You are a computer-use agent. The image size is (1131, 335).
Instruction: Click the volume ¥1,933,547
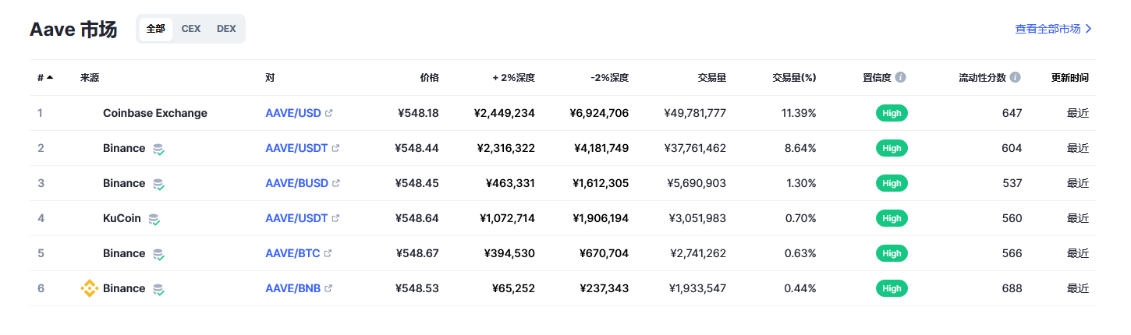[x=697, y=288]
